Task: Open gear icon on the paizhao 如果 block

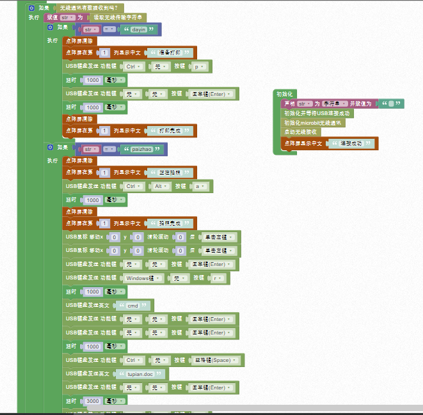Action: [50, 147]
